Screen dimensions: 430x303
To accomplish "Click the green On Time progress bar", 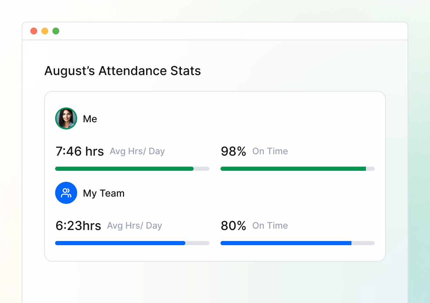I will 293,169.
